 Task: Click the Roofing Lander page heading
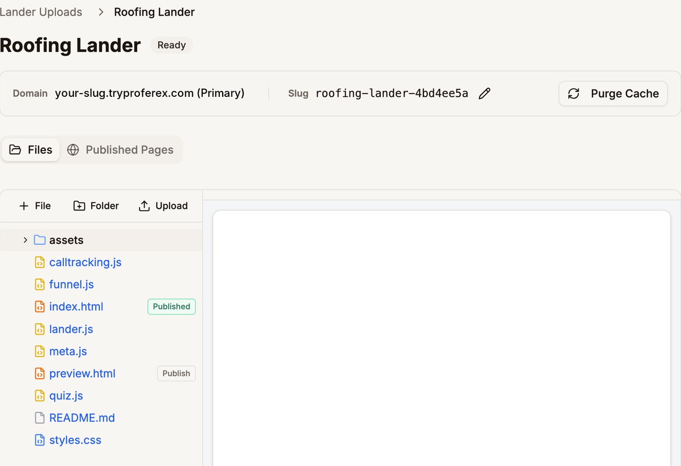[x=70, y=45]
